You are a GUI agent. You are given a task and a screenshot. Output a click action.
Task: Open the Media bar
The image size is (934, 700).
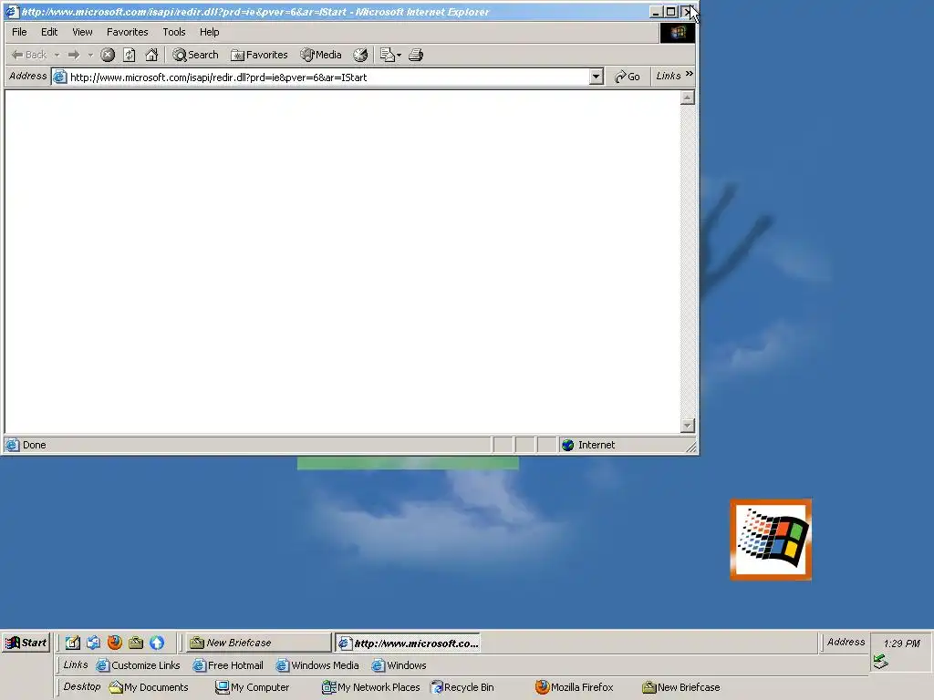pos(321,55)
